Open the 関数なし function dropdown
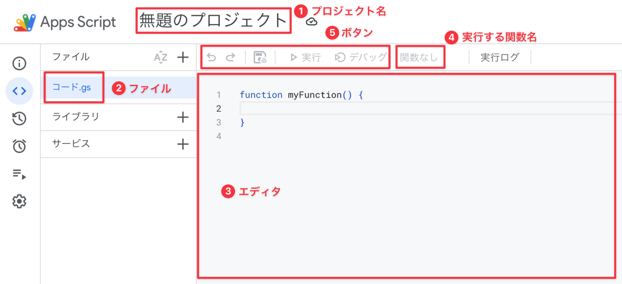Image resolution: width=622 pixels, height=284 pixels. [419, 57]
